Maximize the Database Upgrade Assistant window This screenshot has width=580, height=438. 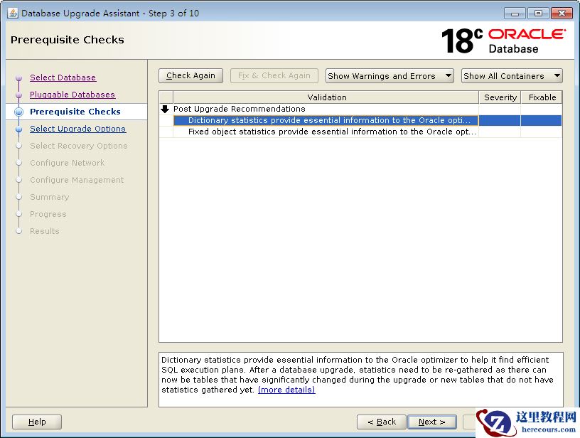[538, 14]
